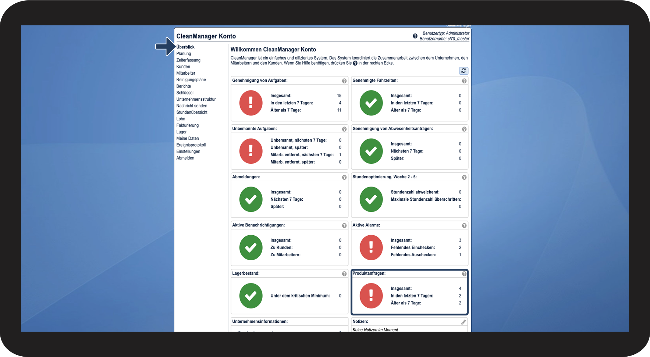Select Kunden in the sidebar menu
The image size is (650, 357).
(x=183, y=67)
